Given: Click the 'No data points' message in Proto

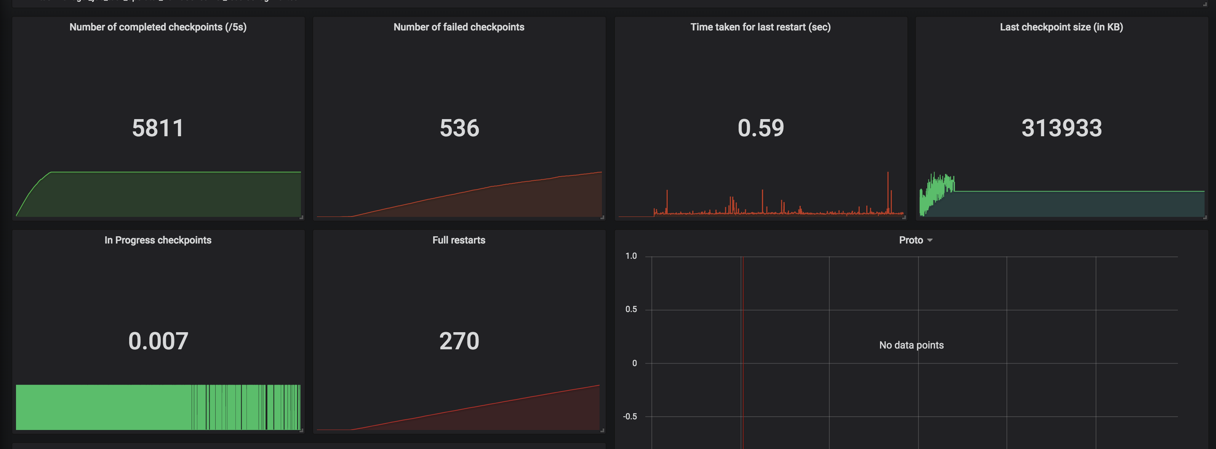Looking at the screenshot, I should tap(911, 345).
